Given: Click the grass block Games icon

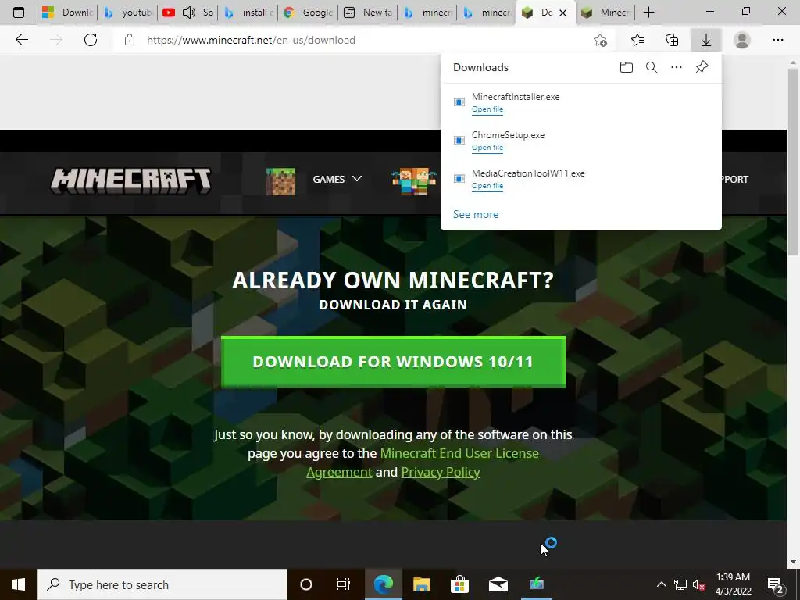Looking at the screenshot, I should 280,181.
